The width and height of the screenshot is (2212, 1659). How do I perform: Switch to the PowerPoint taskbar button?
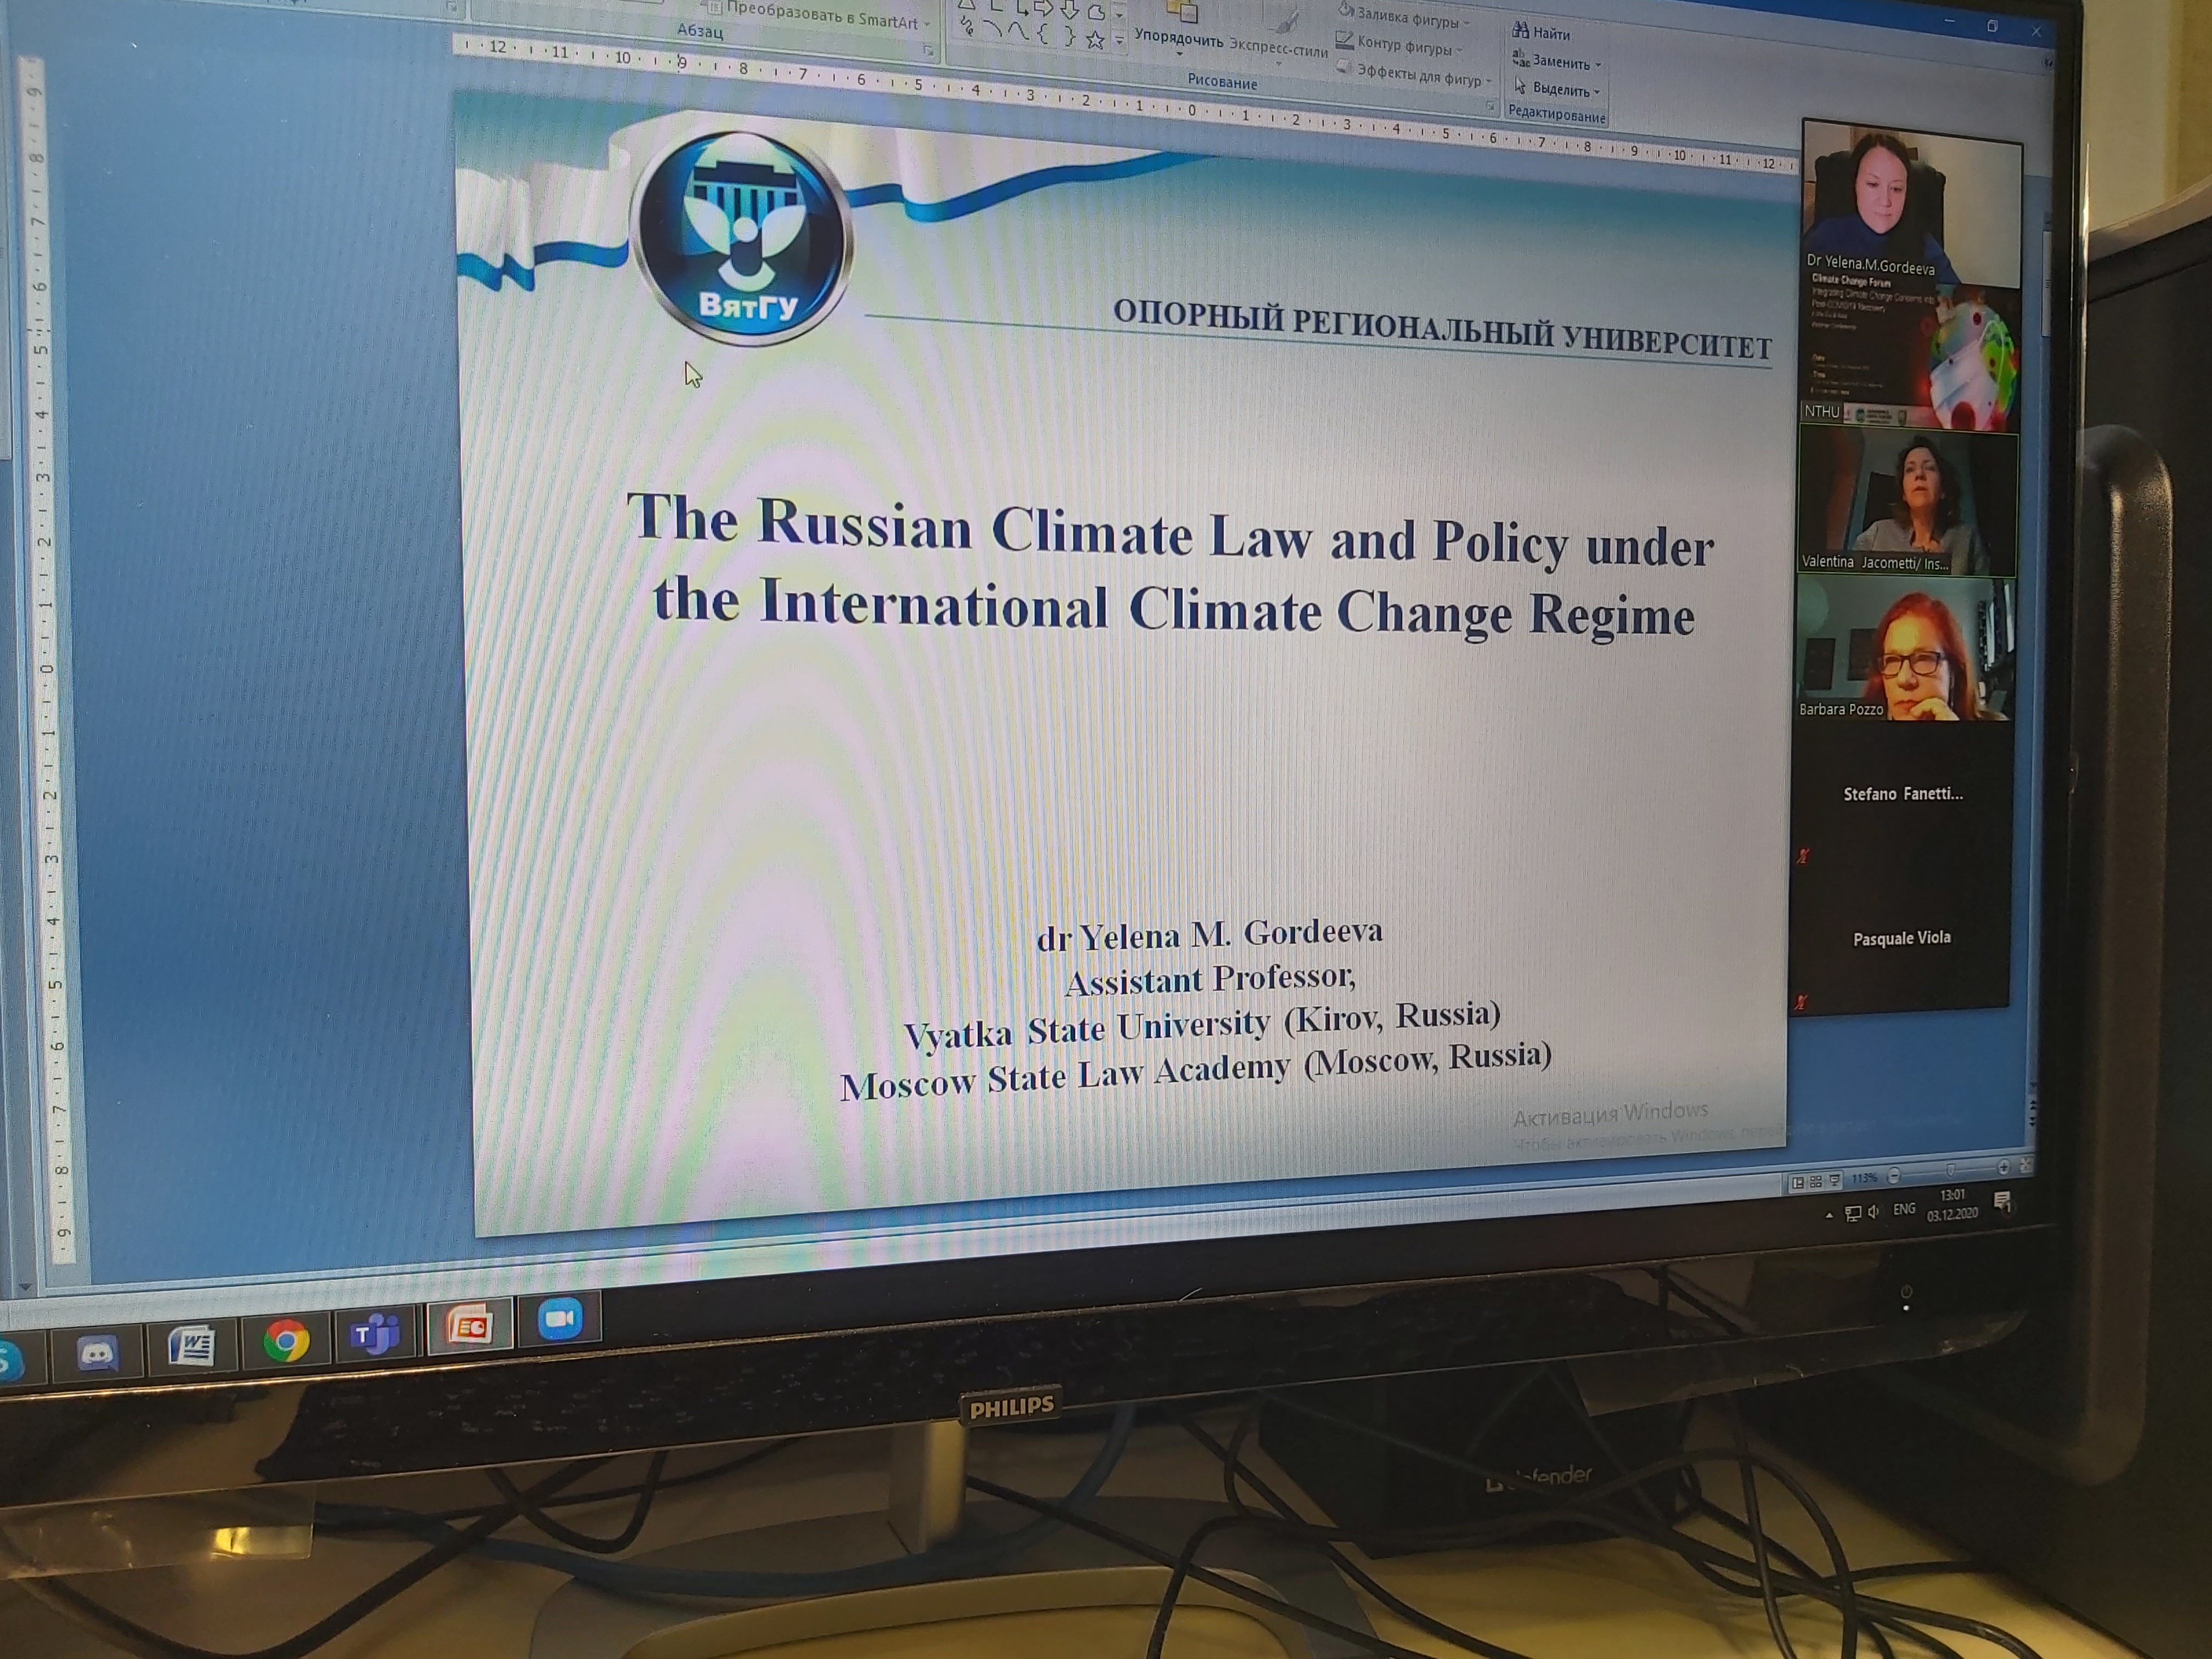click(469, 1326)
